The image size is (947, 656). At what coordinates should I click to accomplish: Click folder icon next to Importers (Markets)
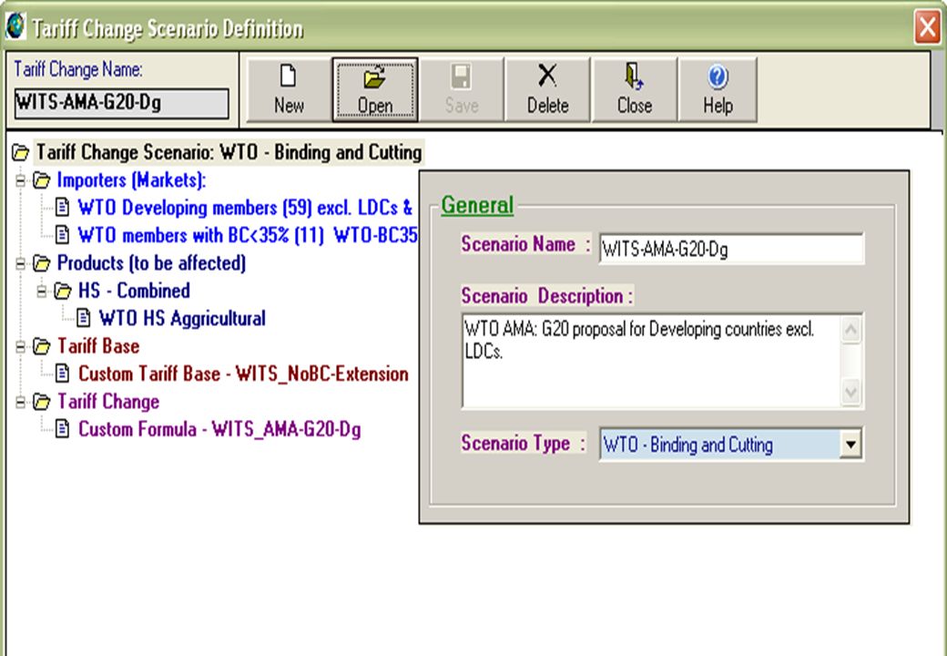[x=42, y=180]
